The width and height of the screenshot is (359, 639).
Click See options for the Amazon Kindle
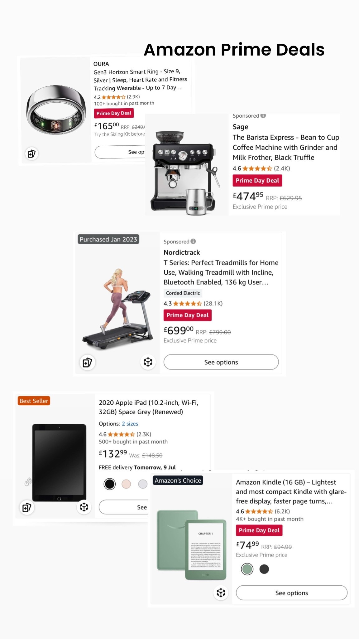click(291, 593)
